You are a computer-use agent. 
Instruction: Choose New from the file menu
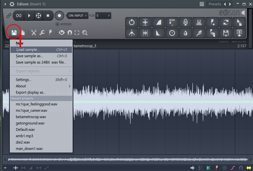tap(41, 43)
